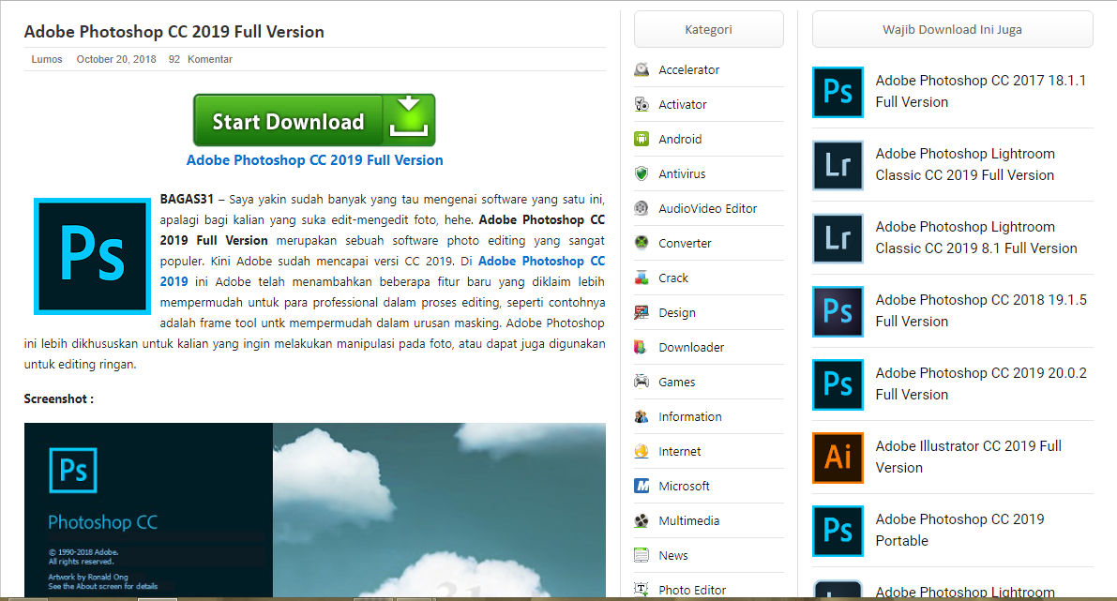Open Adobe Illustrator CC 2019 Full Version link
The width and height of the screenshot is (1117, 601).
click(968, 458)
